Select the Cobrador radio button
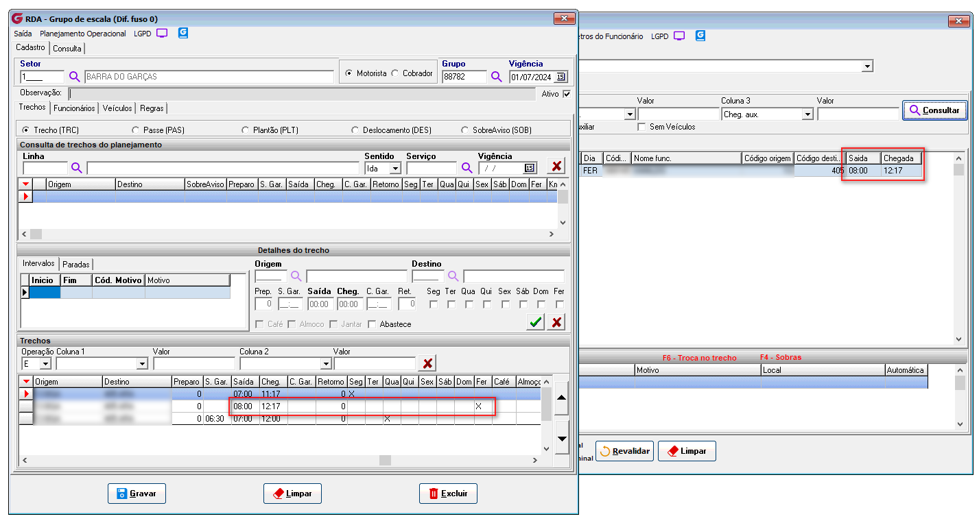Image resolution: width=979 pixels, height=523 pixels. pos(394,73)
